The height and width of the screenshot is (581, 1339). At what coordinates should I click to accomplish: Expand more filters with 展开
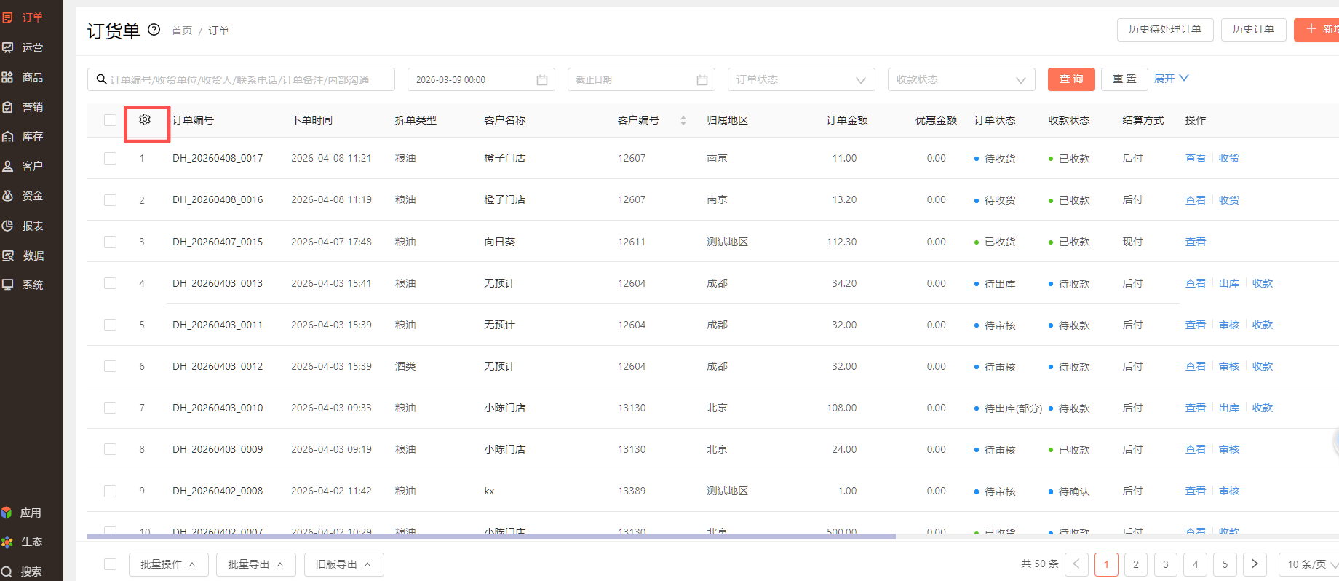point(1171,79)
